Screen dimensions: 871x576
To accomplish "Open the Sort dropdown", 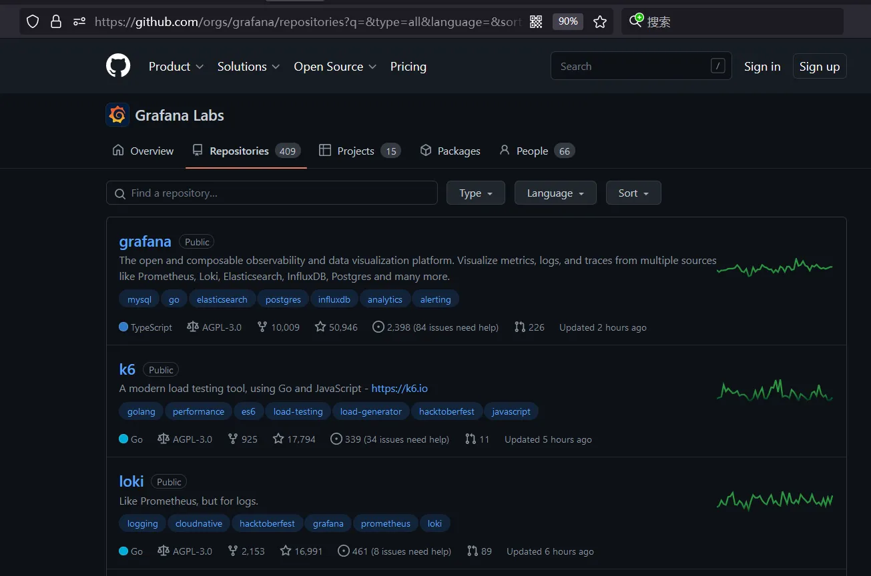I will coord(633,193).
